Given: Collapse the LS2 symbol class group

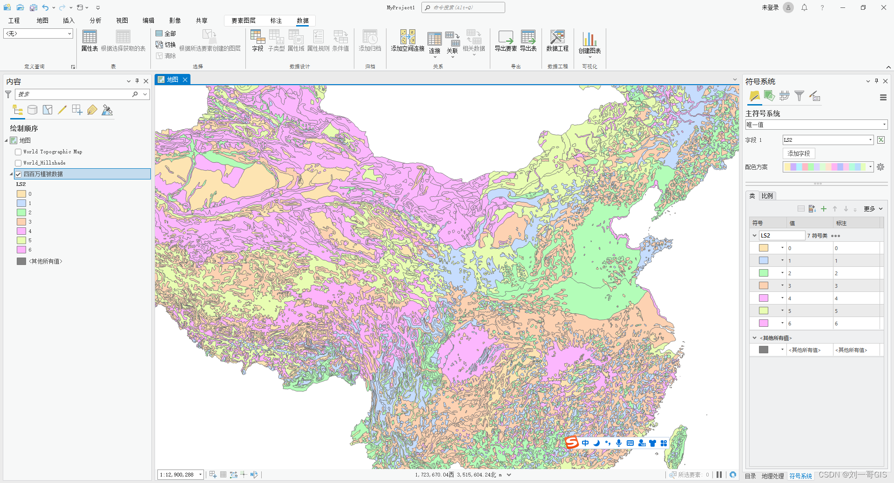Looking at the screenshot, I should (754, 236).
